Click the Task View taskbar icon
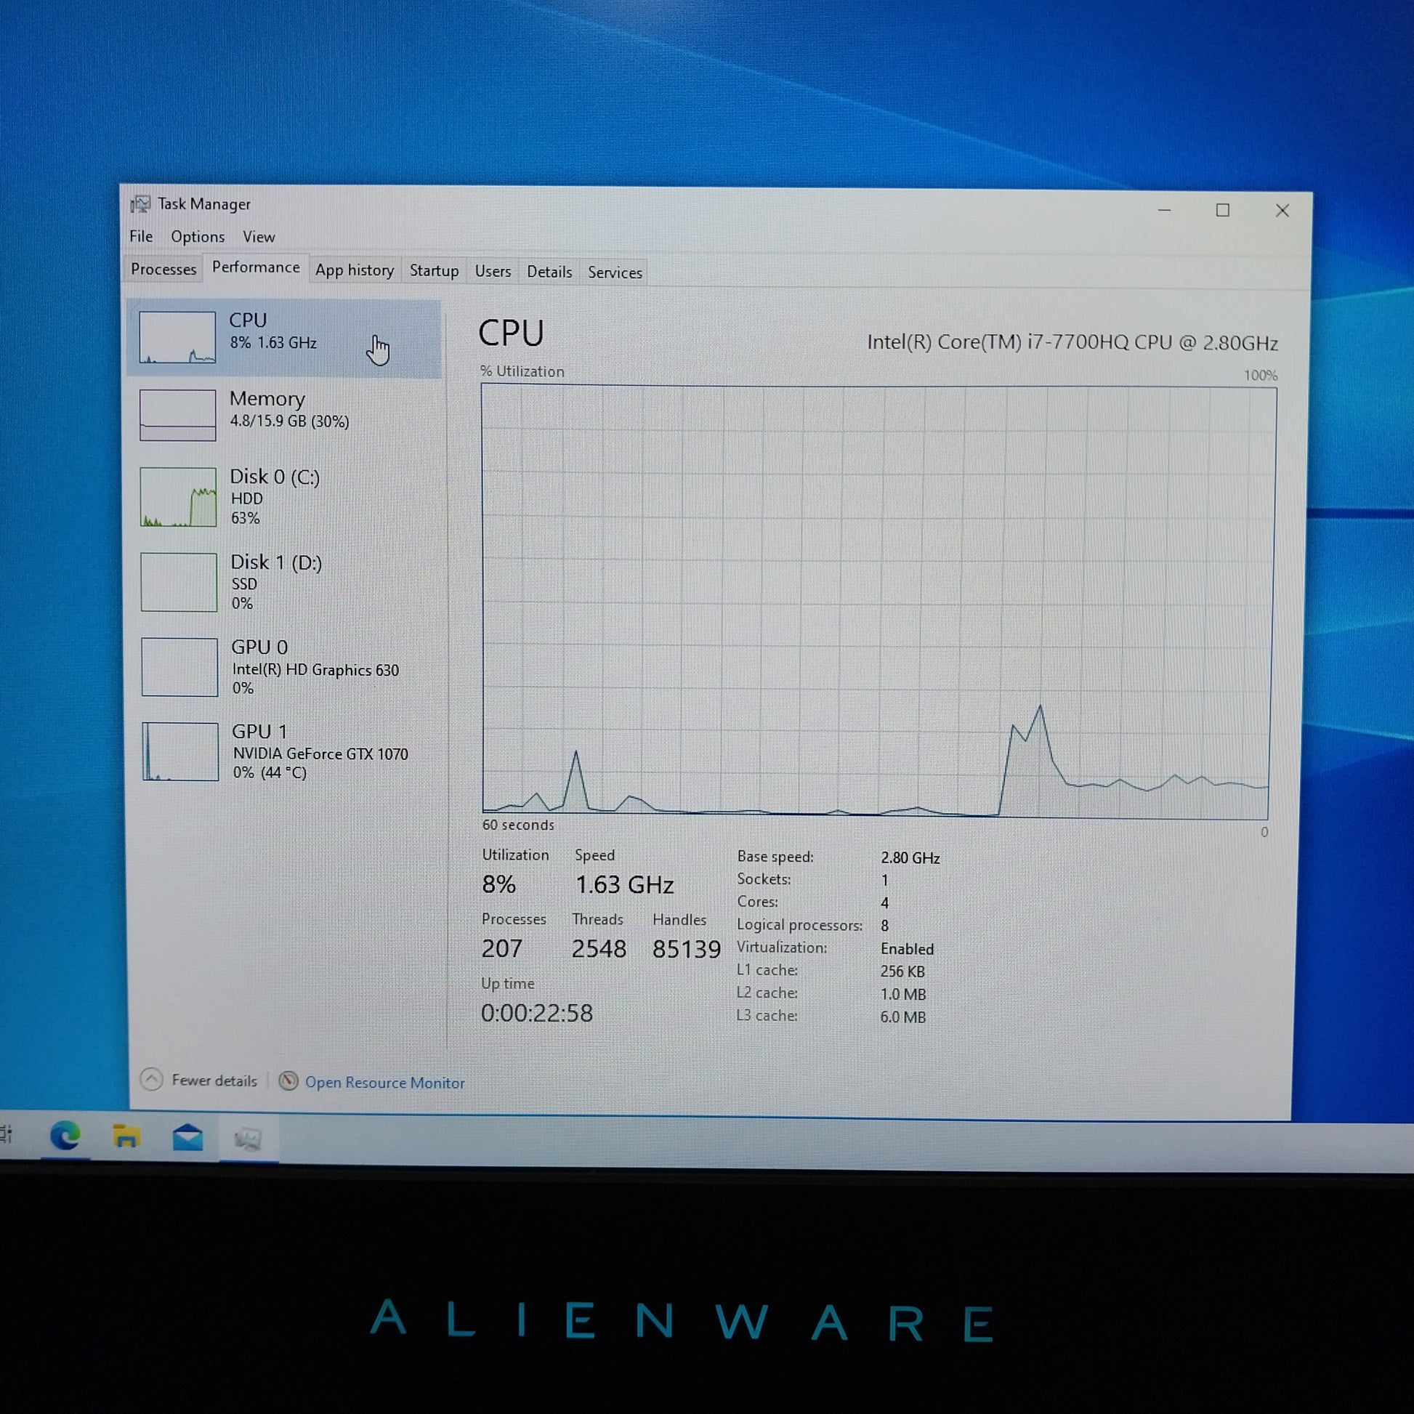The height and width of the screenshot is (1414, 1414). pos(6,1134)
